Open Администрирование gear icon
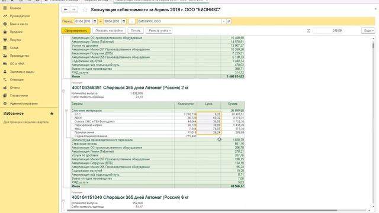This screenshot has height=213, width=379. point(5,104)
